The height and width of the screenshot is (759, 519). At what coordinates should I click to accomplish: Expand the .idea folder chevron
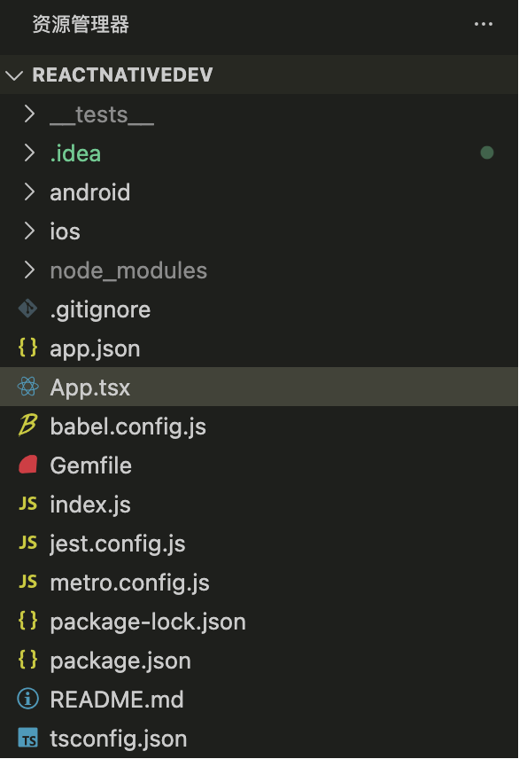click(29, 153)
